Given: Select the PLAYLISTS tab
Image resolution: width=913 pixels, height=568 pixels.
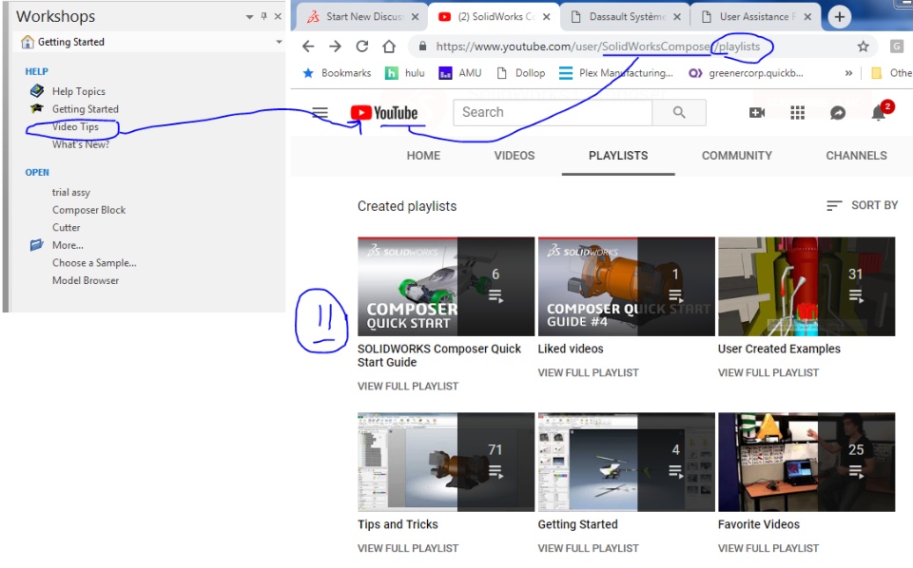Looking at the screenshot, I should coord(618,155).
